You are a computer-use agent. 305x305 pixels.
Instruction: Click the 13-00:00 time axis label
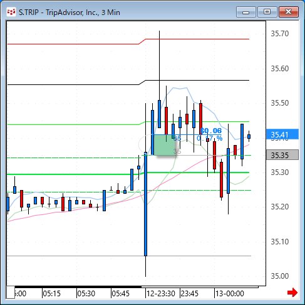pos(230,294)
